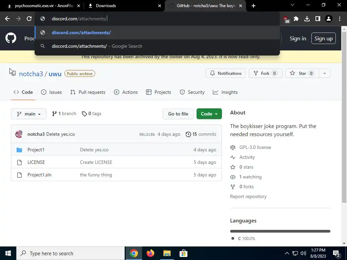Open the Project1 folder
The width and height of the screenshot is (347, 260).
click(36, 150)
